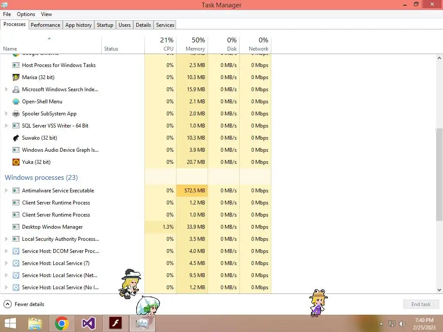The width and height of the screenshot is (443, 332).
Task: Expand Local Security Authority Process row
Action: click(6, 239)
